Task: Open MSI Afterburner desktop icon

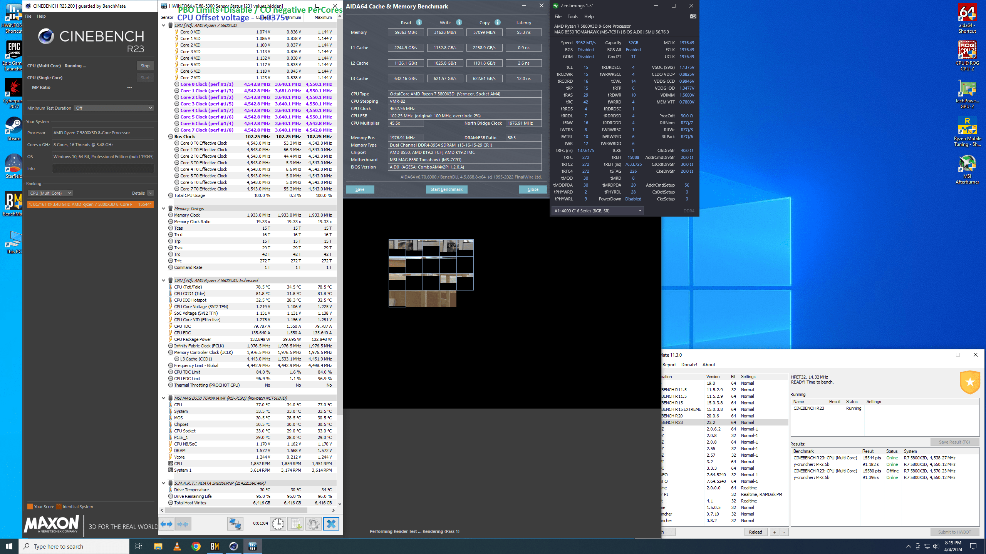Action: [967, 169]
